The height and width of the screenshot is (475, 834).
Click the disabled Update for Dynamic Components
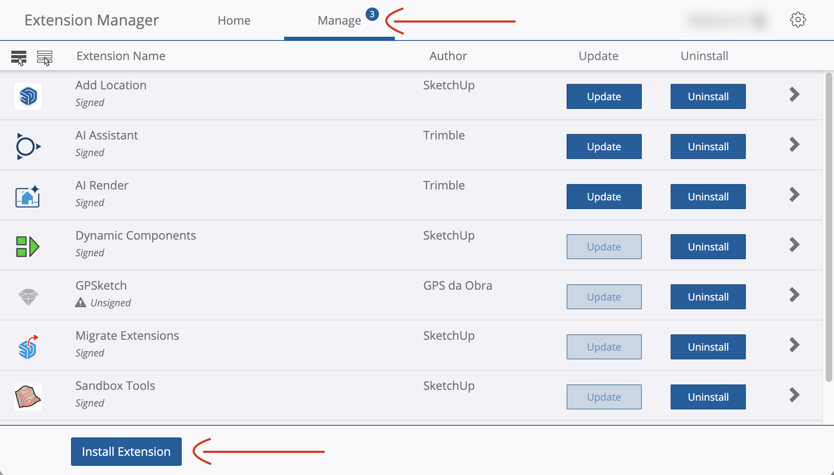point(604,247)
